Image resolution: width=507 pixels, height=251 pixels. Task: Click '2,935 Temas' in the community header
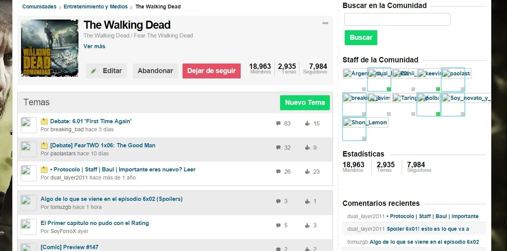tap(287, 68)
